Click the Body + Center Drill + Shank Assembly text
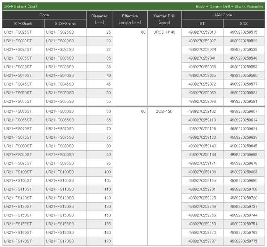267x247 pixels. [229, 6]
